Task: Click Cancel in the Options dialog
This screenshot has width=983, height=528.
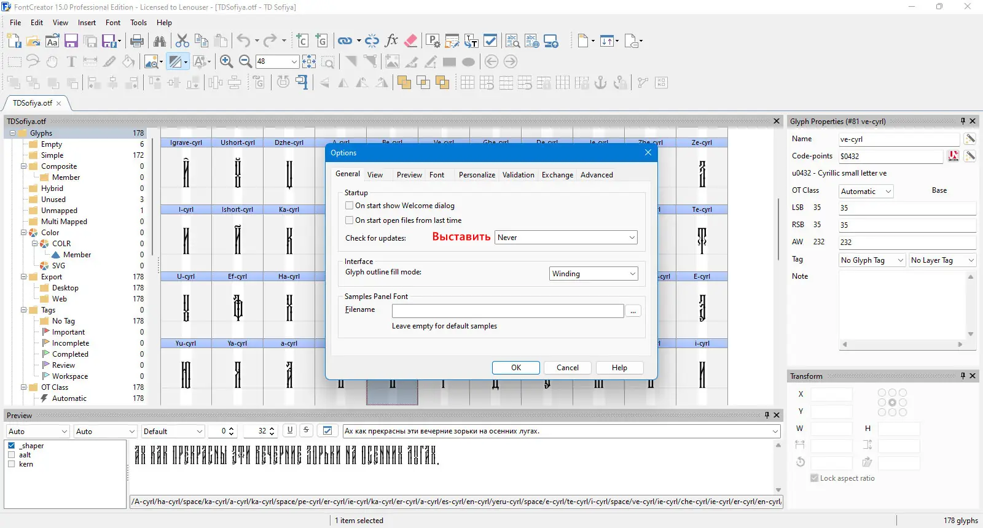Action: [x=568, y=368]
